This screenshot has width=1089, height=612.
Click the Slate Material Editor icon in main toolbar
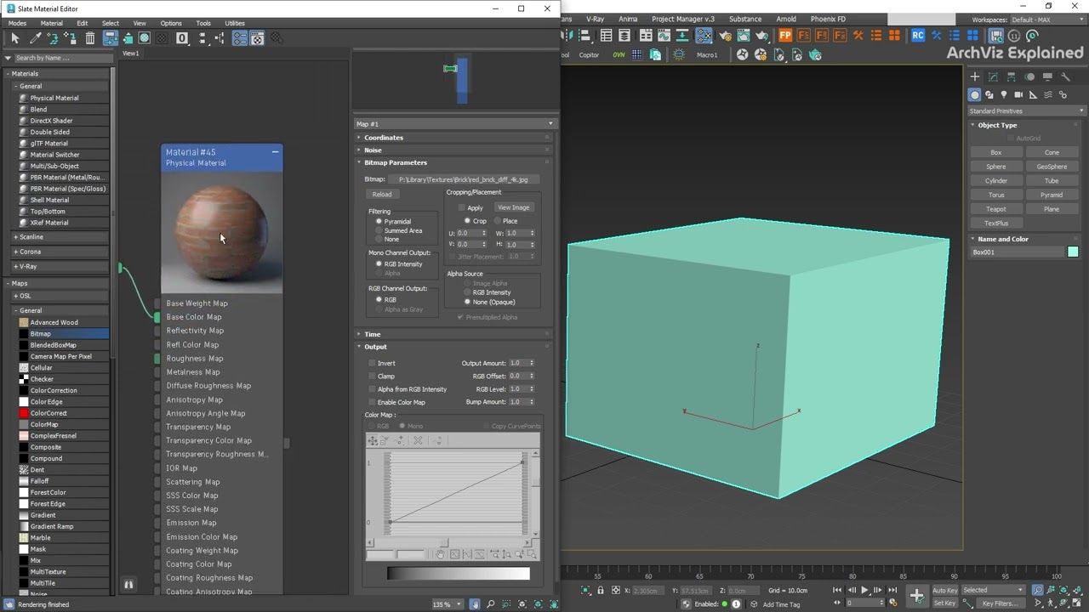704,36
